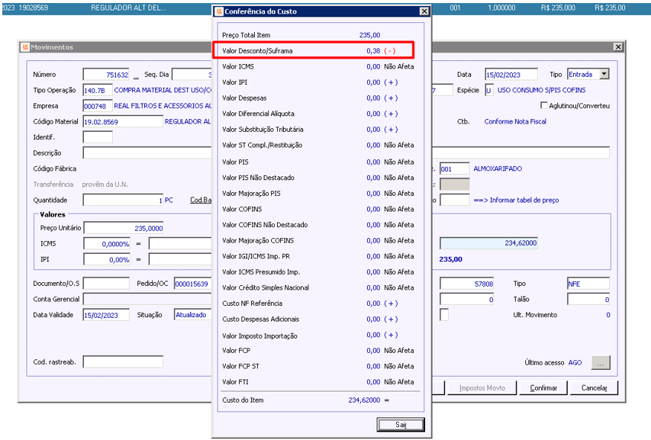651x440 pixels.
Task: Click the Valor Imposto Importação label
Action: 259,336
